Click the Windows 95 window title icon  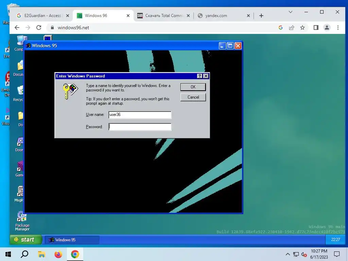click(28, 46)
